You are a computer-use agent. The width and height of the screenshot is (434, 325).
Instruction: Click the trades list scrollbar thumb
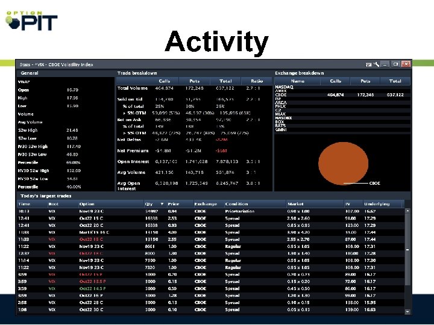click(x=407, y=249)
